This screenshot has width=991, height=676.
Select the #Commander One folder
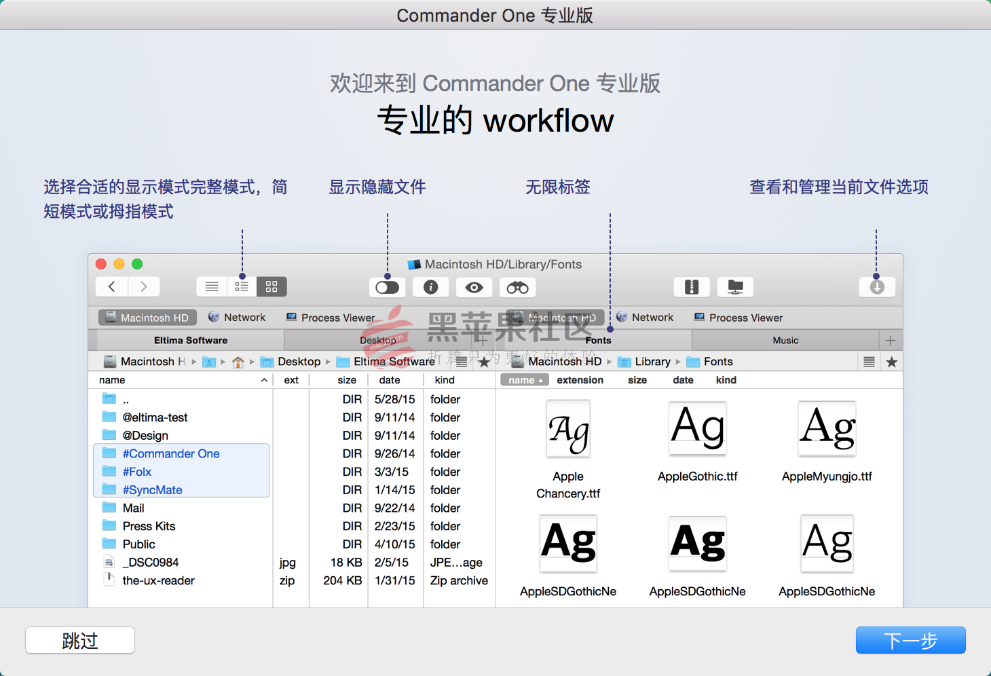292,453
